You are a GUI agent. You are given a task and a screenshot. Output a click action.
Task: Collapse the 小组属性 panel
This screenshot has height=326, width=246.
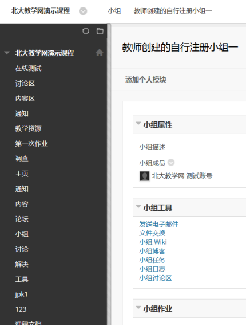pos(138,123)
